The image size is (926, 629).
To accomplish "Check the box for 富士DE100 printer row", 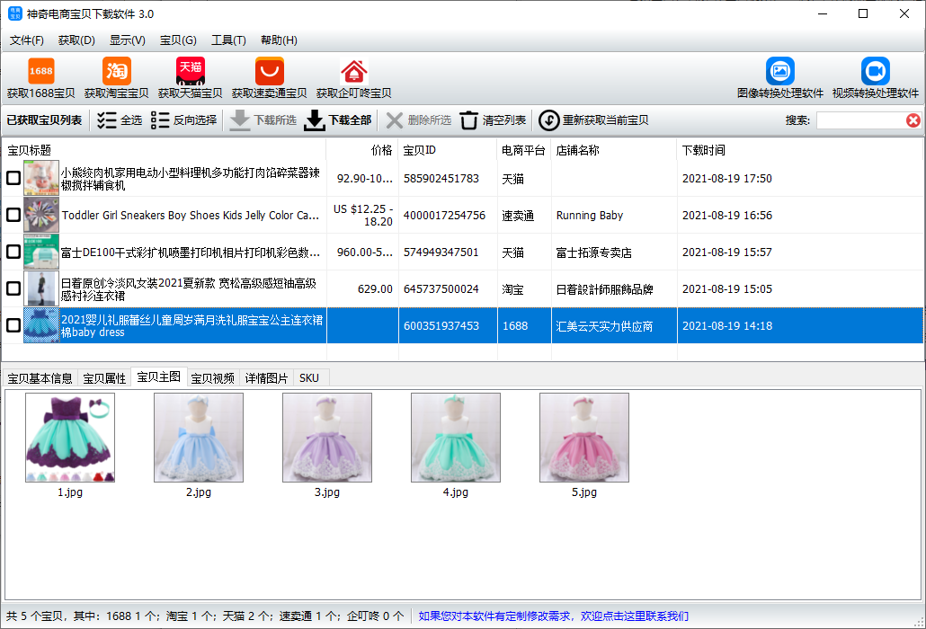I will tap(13, 252).
